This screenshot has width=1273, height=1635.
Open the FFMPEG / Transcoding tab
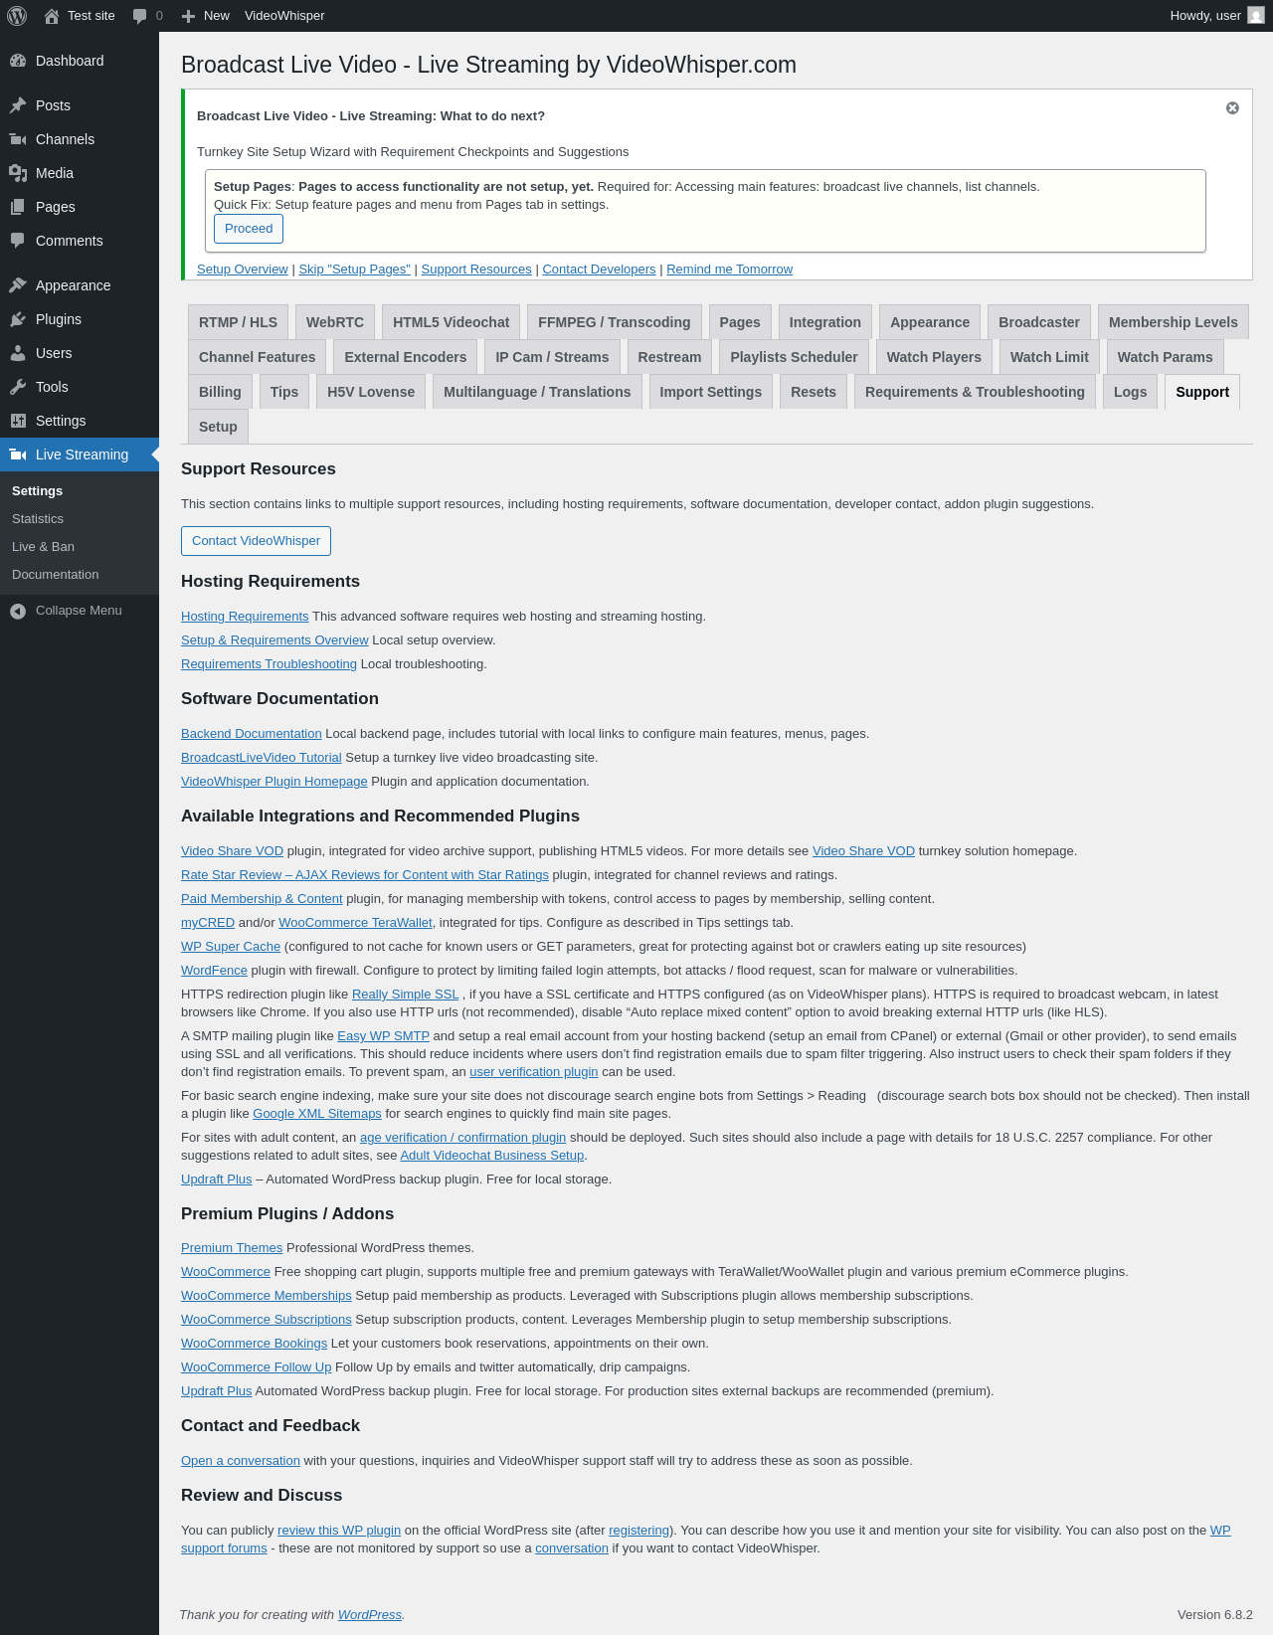pos(614,322)
